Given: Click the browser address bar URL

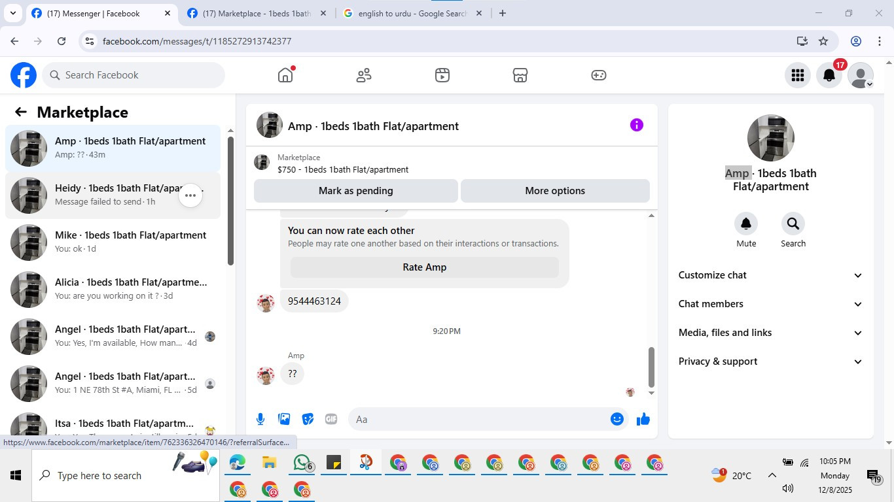Looking at the screenshot, I should click(197, 41).
